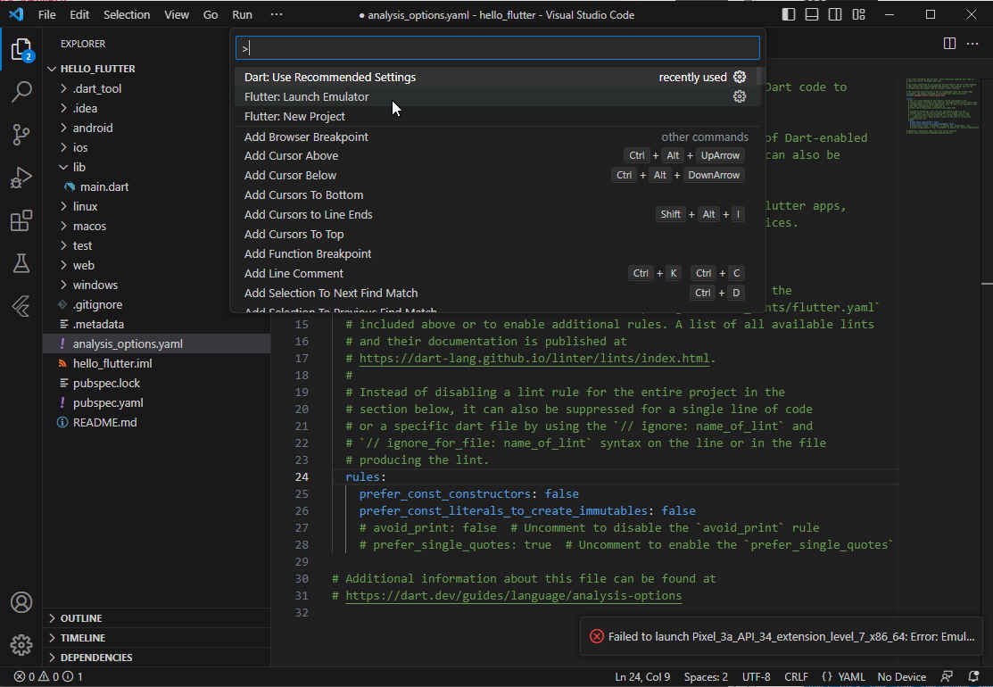
Task: Open dart.dev analysis-options link
Action: 514,595
